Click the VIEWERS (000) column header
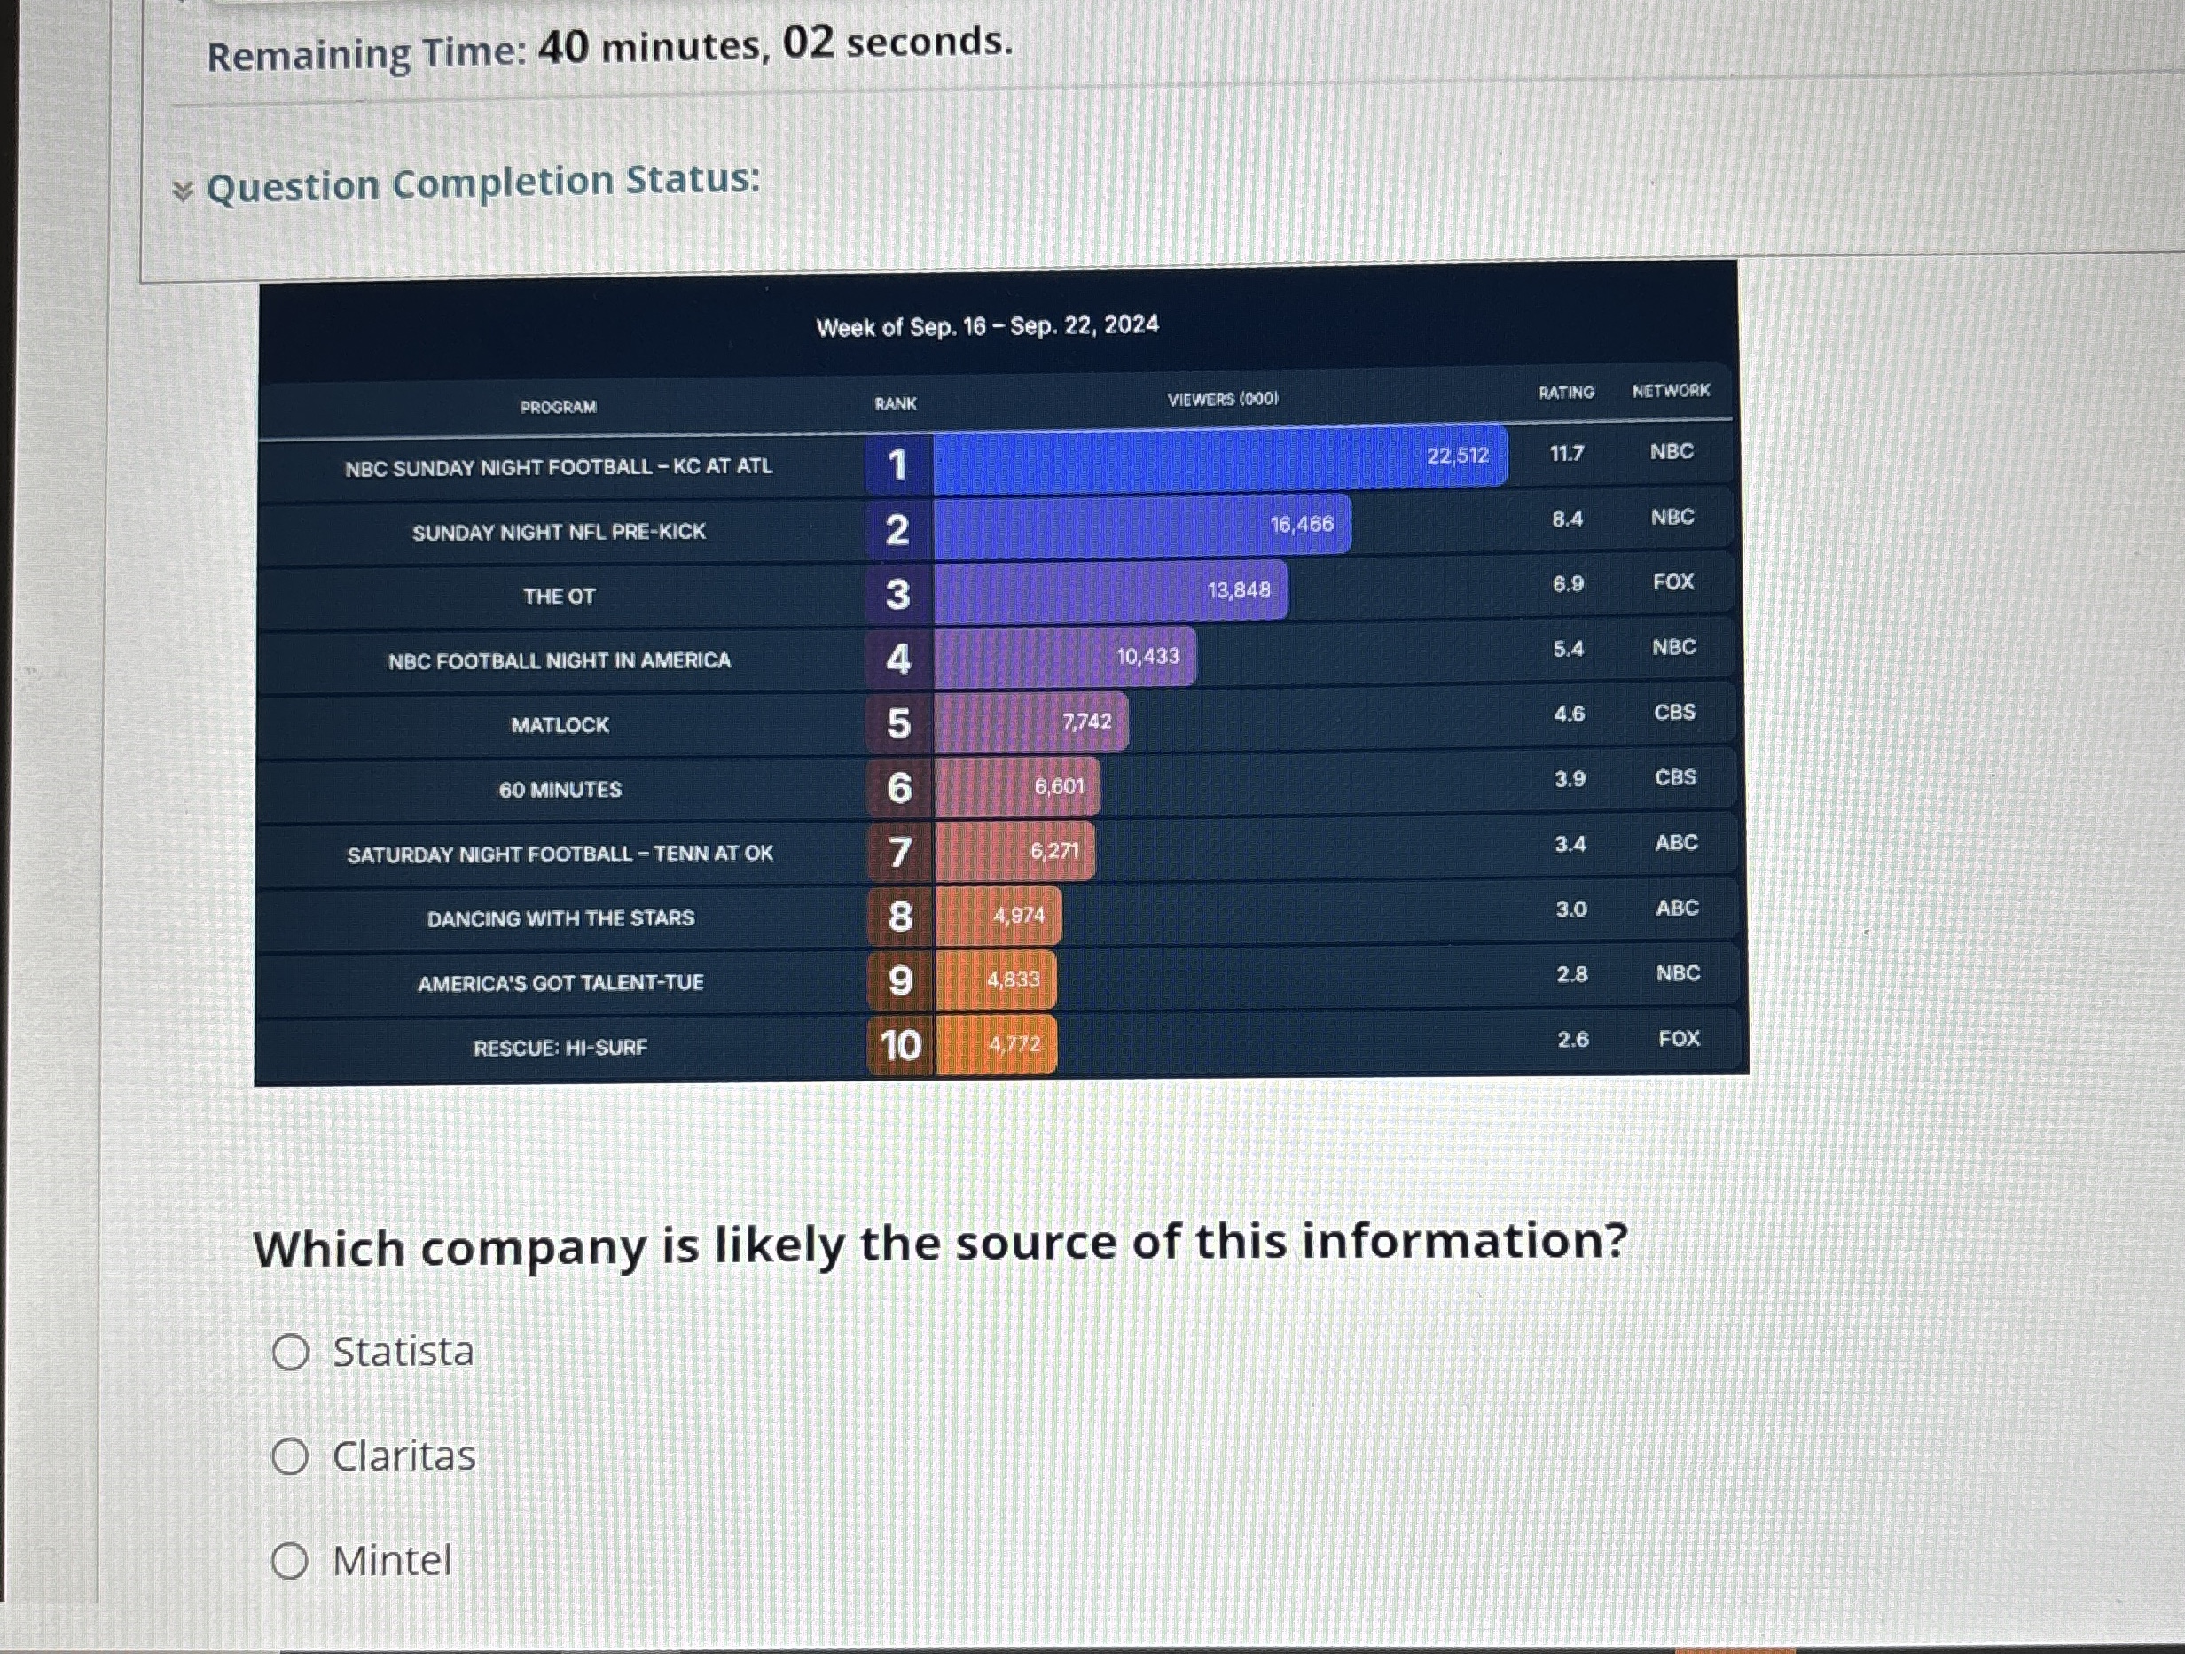Image resolution: width=2185 pixels, height=1654 pixels. pos(1222,399)
